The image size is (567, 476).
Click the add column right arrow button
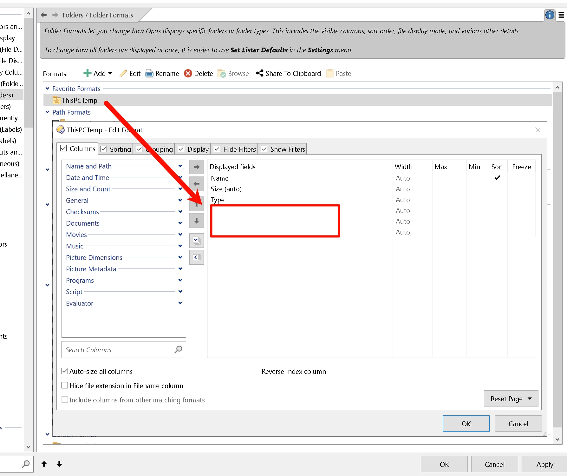196,167
